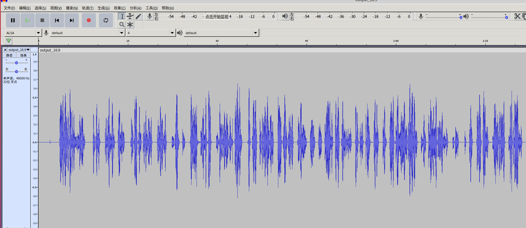Toggle loop playback button
The image size is (526, 228).
tap(106, 20)
